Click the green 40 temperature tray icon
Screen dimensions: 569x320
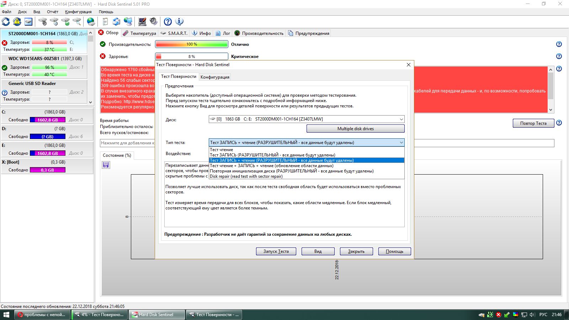(490, 315)
